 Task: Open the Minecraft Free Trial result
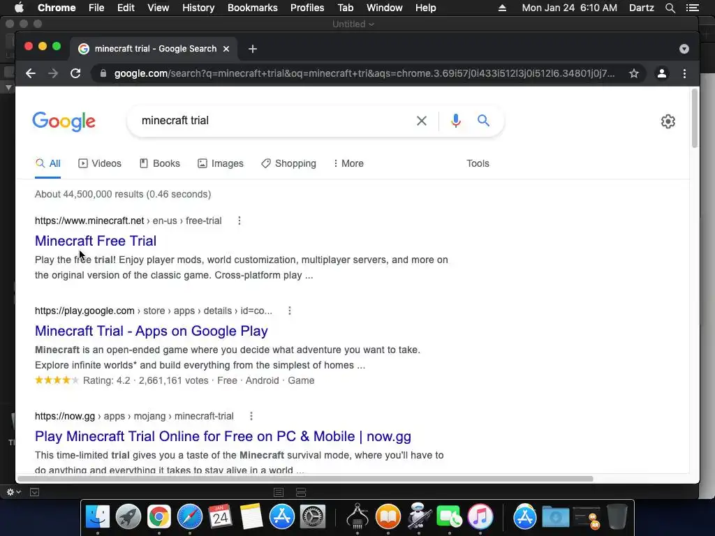96,241
